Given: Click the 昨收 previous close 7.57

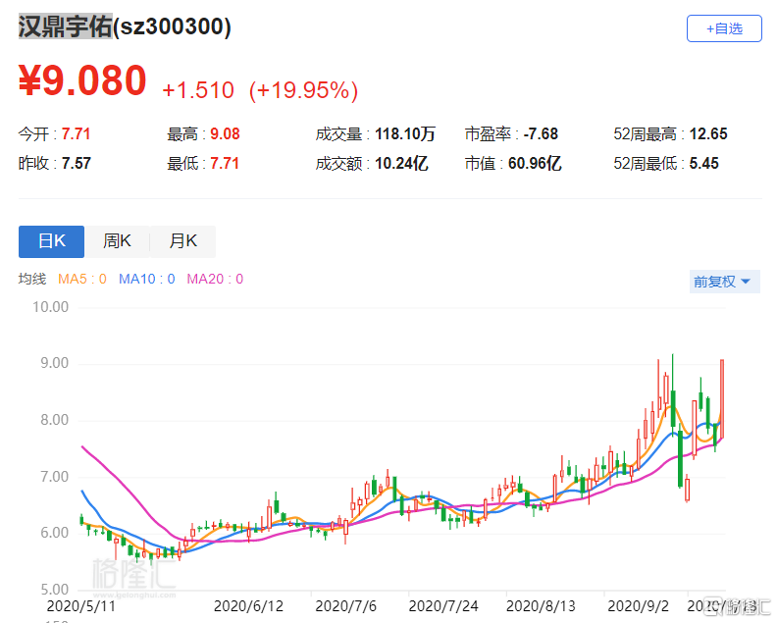Looking at the screenshot, I should point(76,163).
